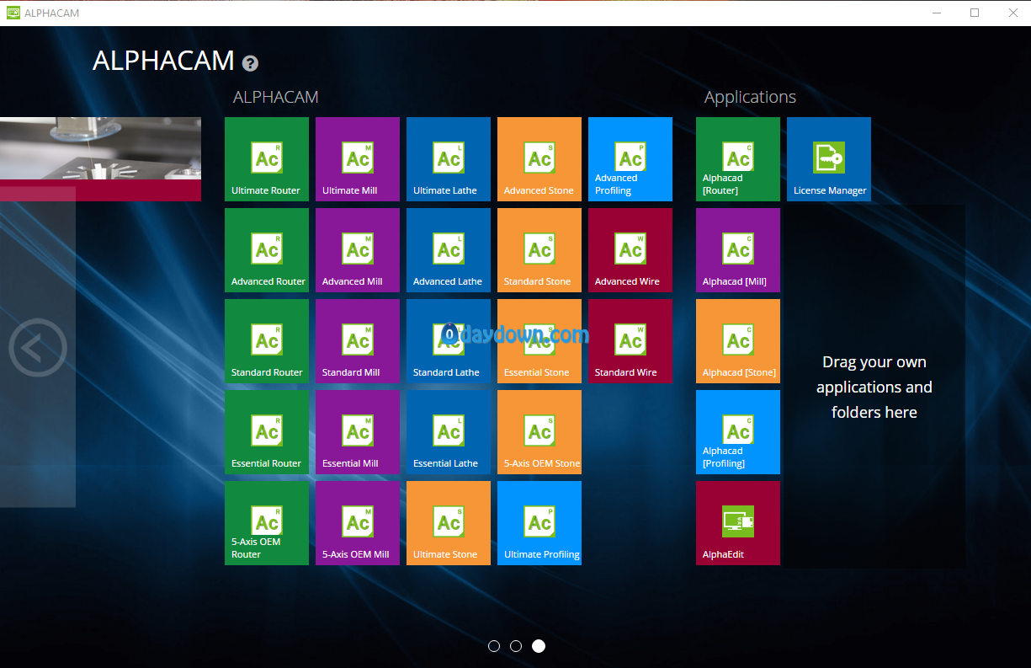Open Alphacad [Mill] tile

(x=738, y=250)
